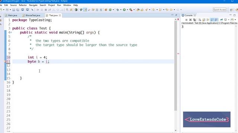
Task: Click the Run Last Tool icon
Action: (131, 10)
